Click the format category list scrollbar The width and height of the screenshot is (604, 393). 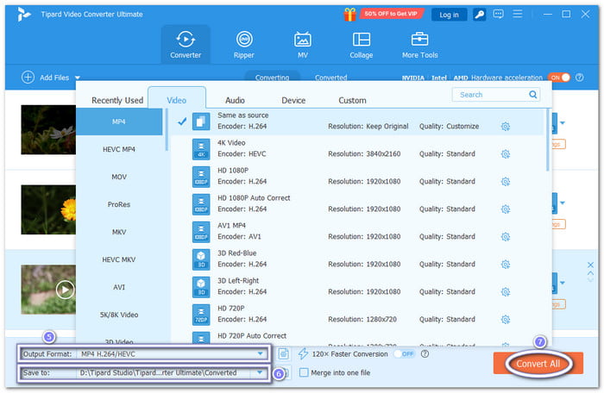pos(167,130)
